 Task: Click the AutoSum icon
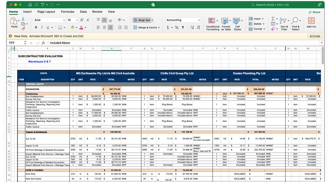(x=273, y=19)
